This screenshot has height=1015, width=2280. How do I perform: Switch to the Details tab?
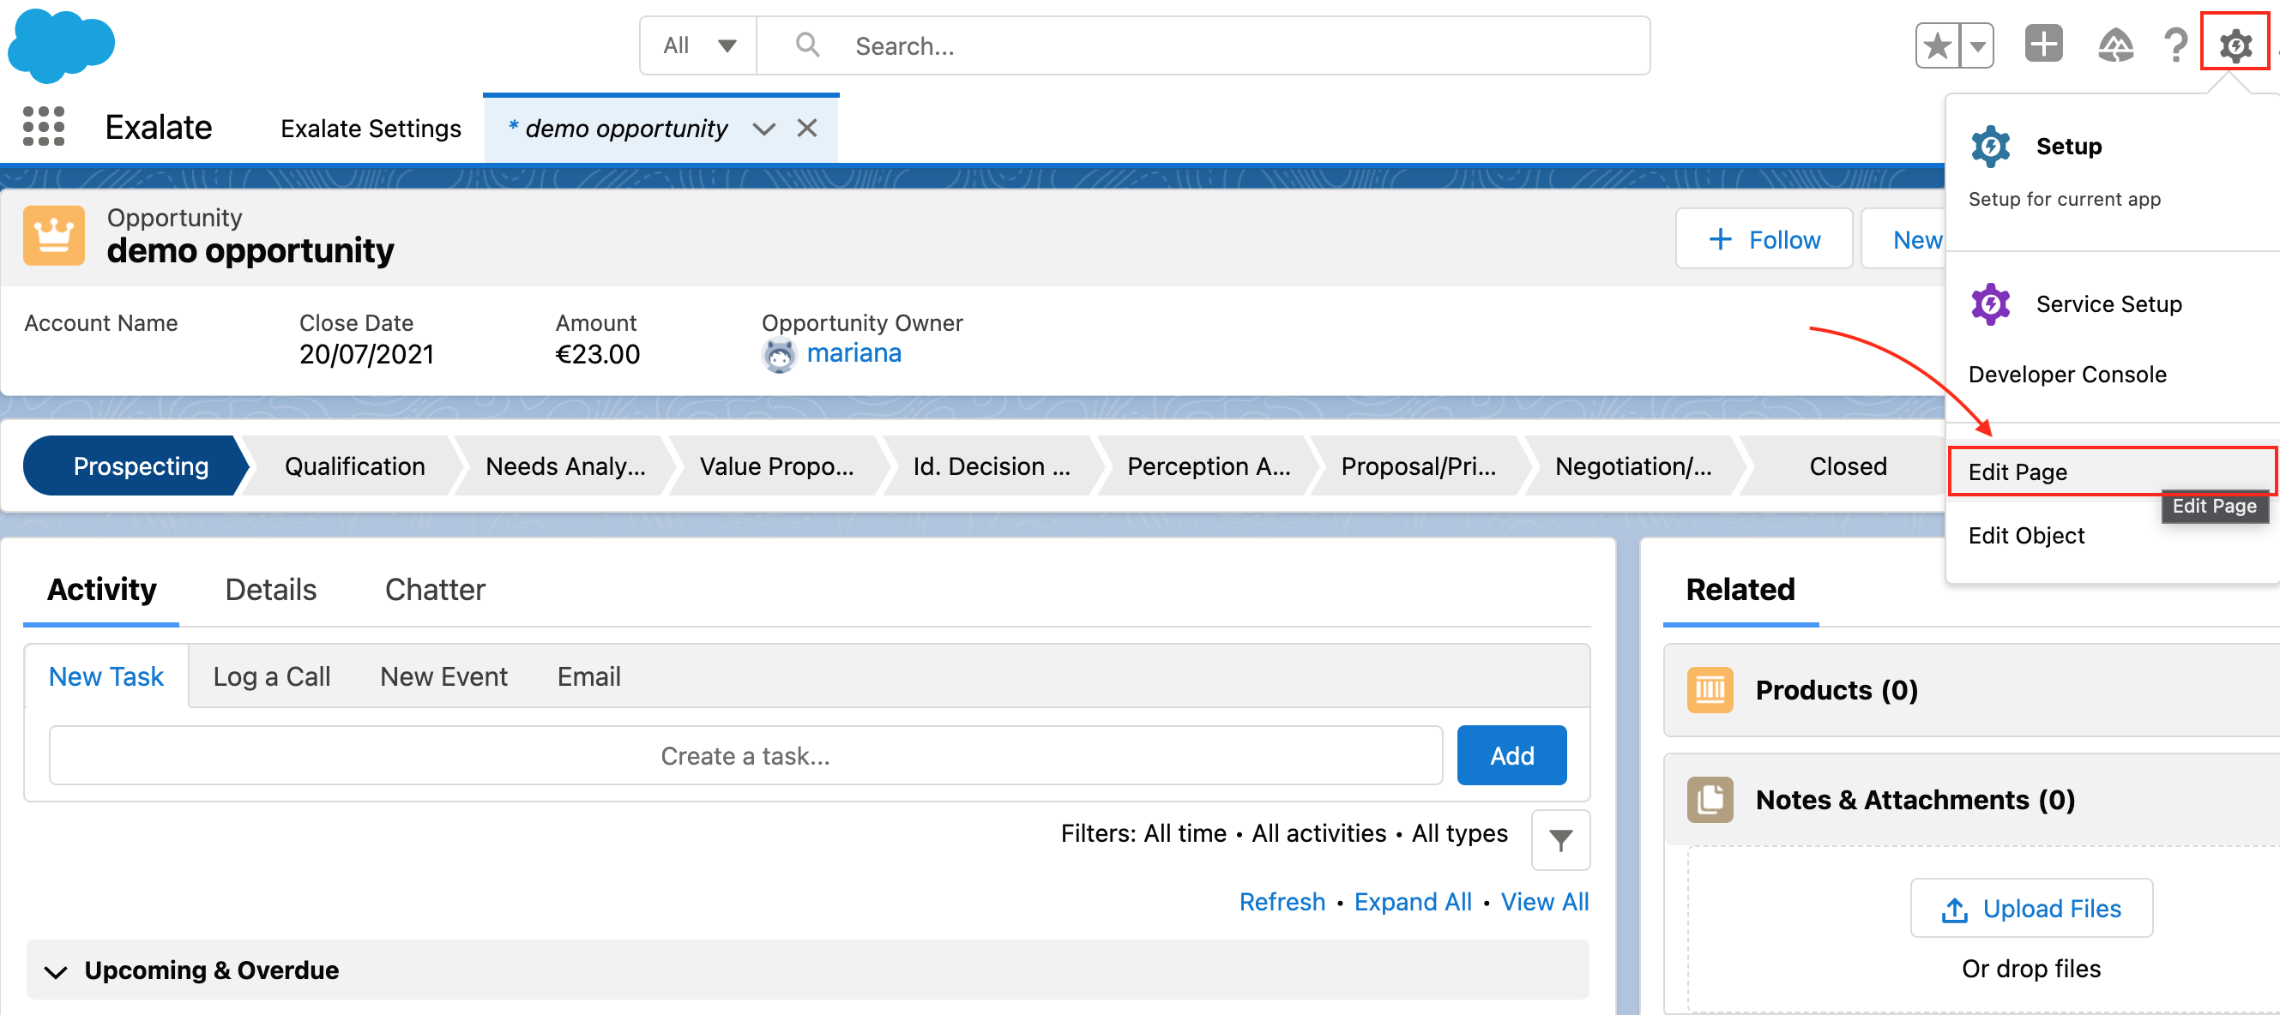click(x=270, y=589)
